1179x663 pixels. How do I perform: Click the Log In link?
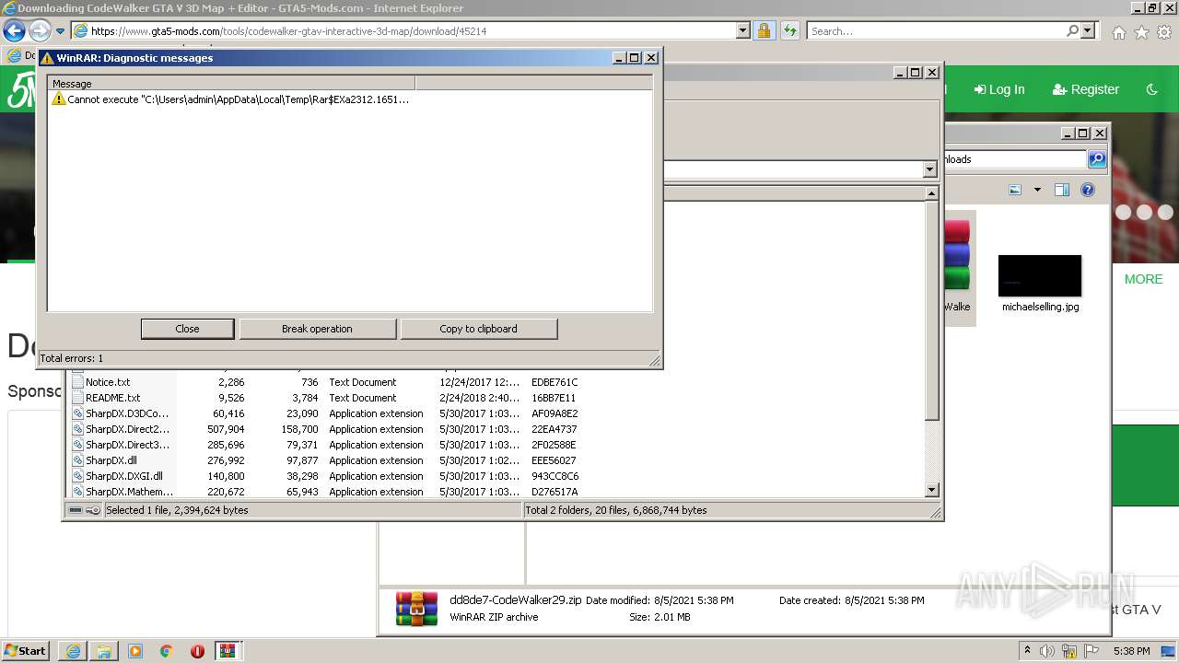pyautogui.click(x=999, y=89)
